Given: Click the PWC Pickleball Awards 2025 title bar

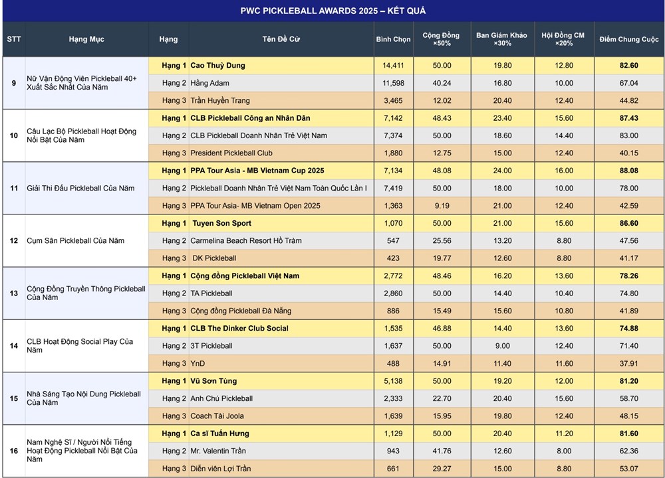Looking at the screenshot, I should coord(332,11).
